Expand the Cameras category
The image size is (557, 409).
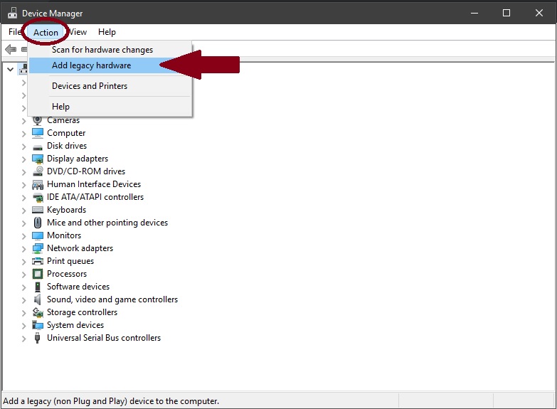(x=23, y=121)
